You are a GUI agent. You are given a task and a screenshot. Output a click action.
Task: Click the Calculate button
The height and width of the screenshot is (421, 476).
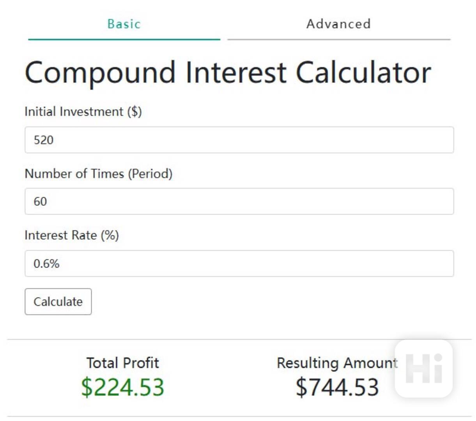pos(58,301)
